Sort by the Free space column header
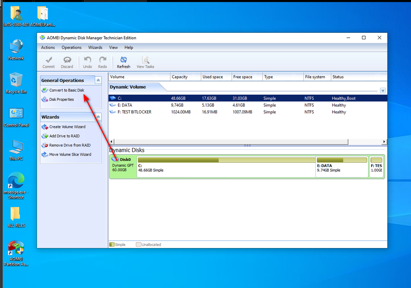This screenshot has width=411, height=288. [x=247, y=77]
